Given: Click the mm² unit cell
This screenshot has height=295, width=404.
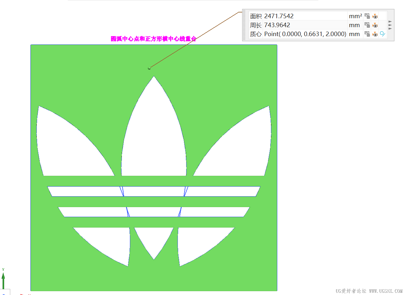Looking at the screenshot, I should (x=355, y=16).
